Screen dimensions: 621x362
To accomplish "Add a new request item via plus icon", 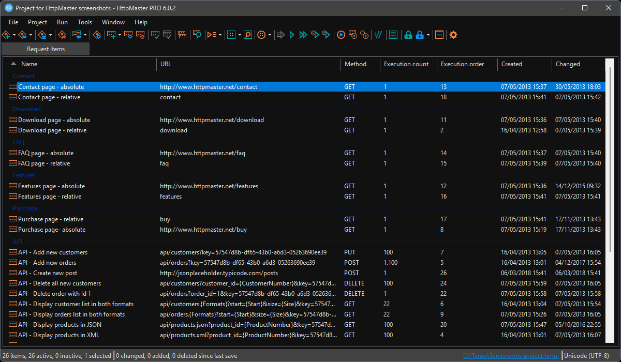I will point(111,35).
